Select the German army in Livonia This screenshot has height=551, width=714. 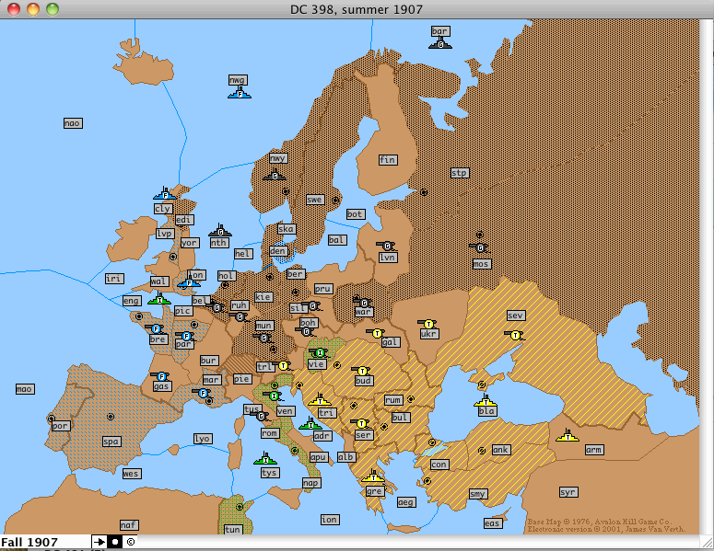tap(387, 247)
